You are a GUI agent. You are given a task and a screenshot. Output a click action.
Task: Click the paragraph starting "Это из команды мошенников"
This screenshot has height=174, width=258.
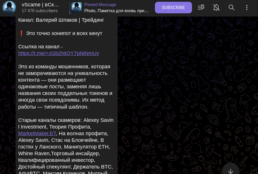click(65, 87)
